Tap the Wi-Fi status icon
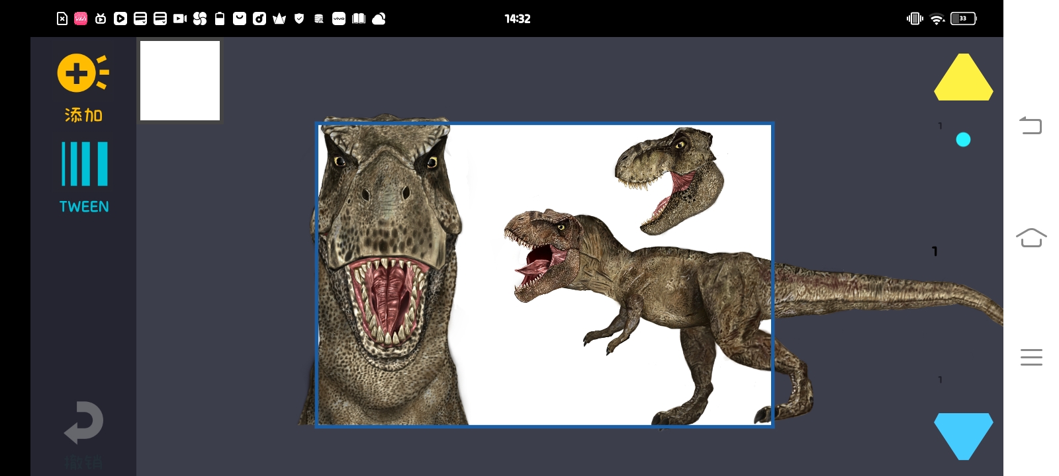1059x476 pixels. (937, 19)
